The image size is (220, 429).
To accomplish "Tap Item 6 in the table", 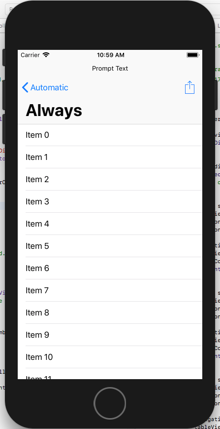I will [x=110, y=268].
